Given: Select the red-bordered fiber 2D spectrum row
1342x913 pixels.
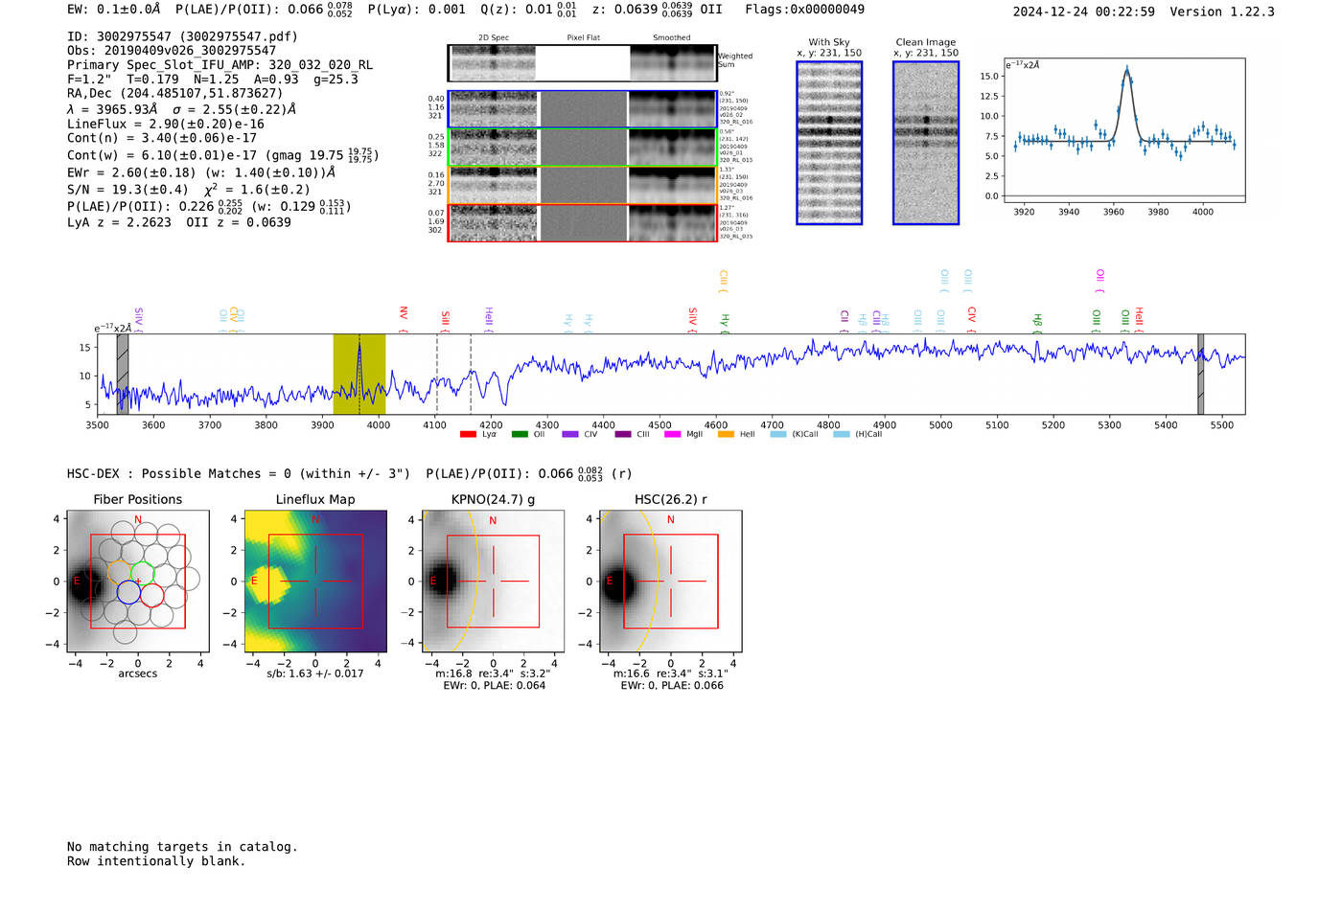Looking at the screenshot, I should tap(582, 222).
